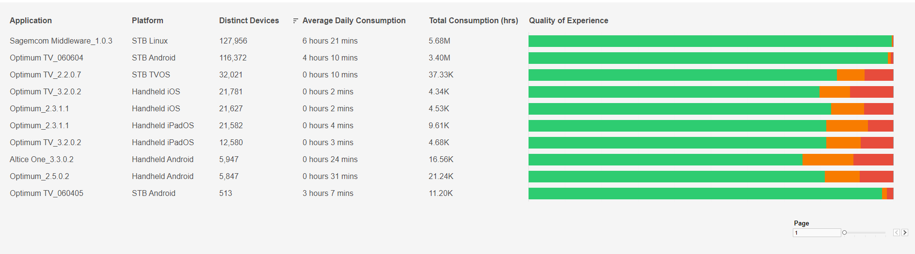This screenshot has height=254, width=915.
Task: Click the Total Consumption (hrs) header
Action: coord(473,20)
